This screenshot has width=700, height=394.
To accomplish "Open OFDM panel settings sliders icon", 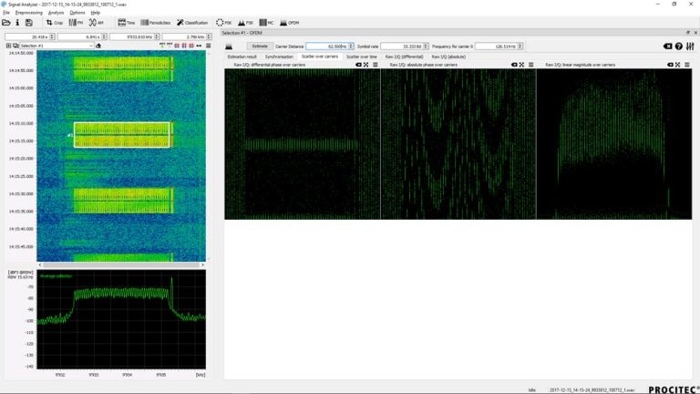I will point(690,46).
